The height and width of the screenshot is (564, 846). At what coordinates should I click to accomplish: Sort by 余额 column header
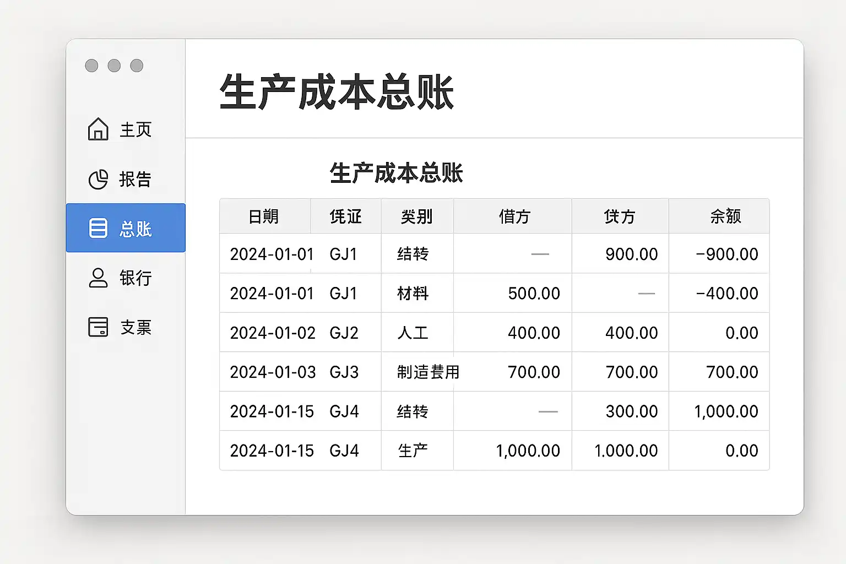click(725, 216)
